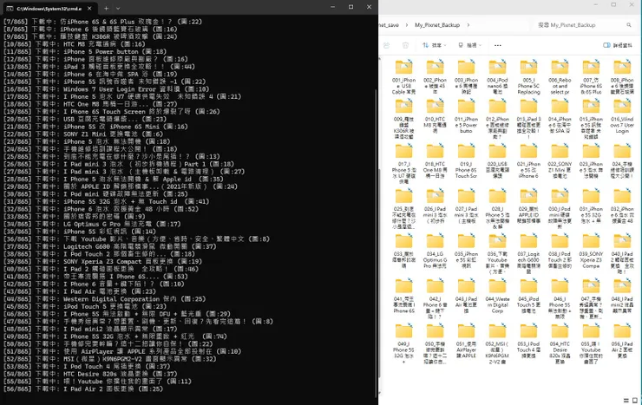This screenshot has height=405, width=642.
Task: Open the Sort dropdown in Explorer toolbar
Action: point(434,45)
